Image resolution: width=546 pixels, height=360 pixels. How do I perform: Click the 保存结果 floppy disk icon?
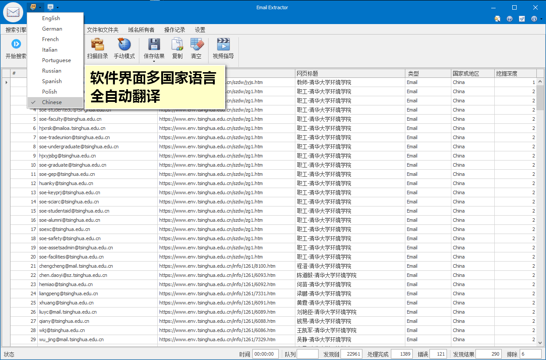[x=154, y=44]
